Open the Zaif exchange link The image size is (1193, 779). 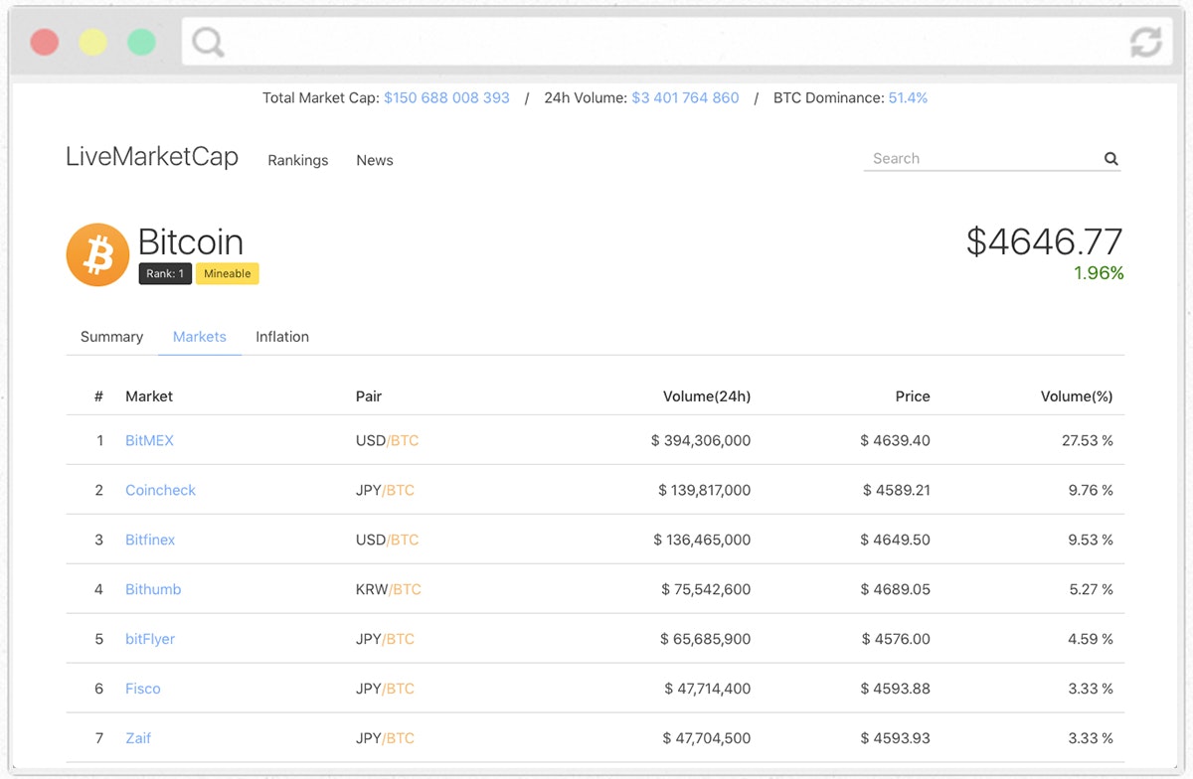coord(138,738)
